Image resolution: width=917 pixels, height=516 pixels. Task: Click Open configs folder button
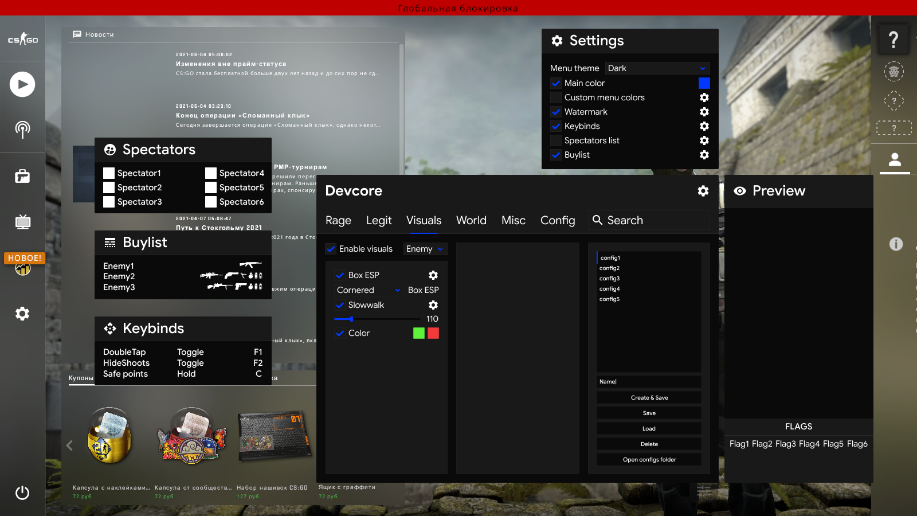[649, 459]
